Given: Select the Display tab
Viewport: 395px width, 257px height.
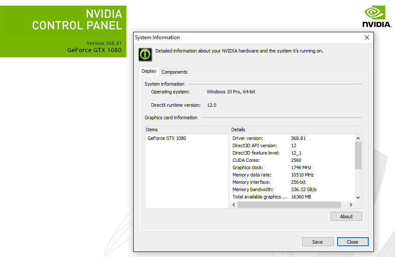Looking at the screenshot, I should pos(149,71).
